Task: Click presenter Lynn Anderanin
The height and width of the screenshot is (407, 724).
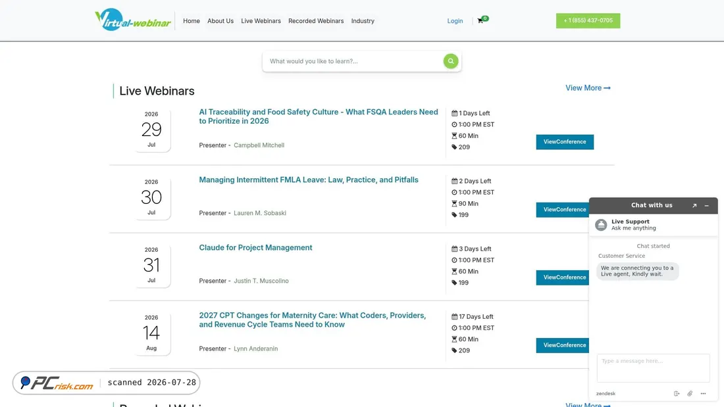Action: pos(256,348)
